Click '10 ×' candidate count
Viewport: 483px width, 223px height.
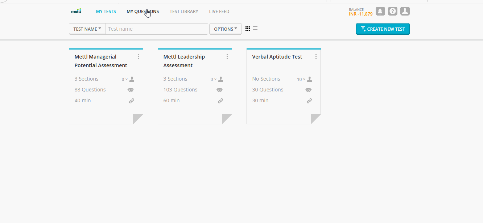[x=301, y=80]
